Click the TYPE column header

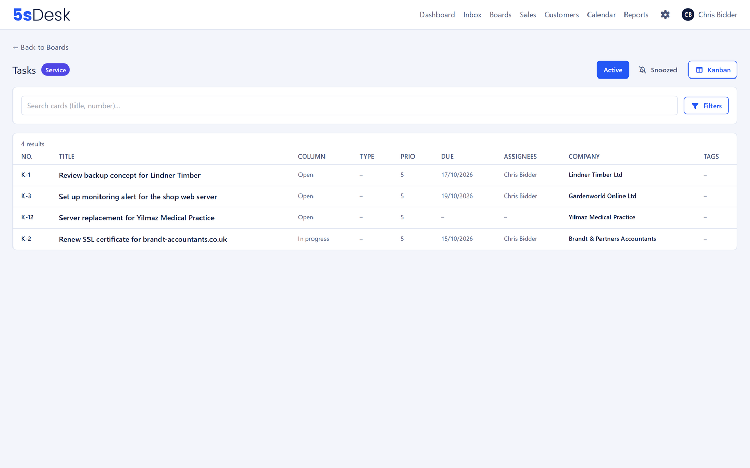pyautogui.click(x=367, y=157)
